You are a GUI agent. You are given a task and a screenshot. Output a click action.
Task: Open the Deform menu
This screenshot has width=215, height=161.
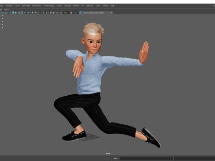pos(76,6)
